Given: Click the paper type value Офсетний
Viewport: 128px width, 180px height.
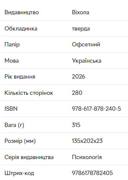Looking at the screenshot, I should point(86,44).
